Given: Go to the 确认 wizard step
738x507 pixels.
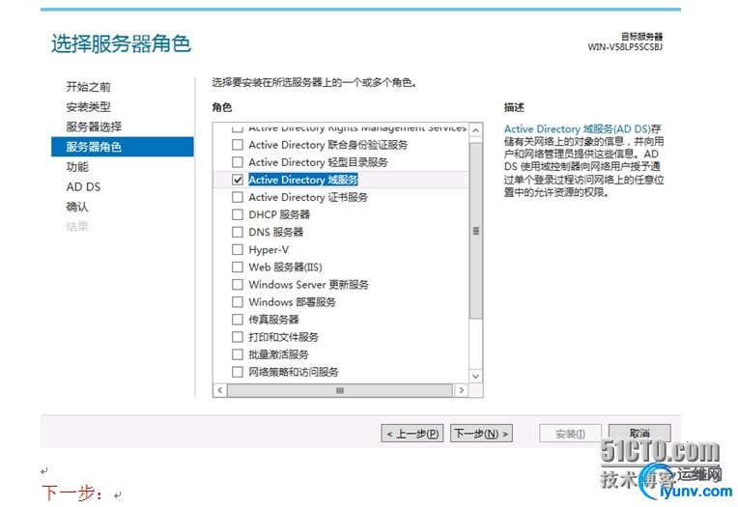Looking at the screenshot, I should point(77,207).
